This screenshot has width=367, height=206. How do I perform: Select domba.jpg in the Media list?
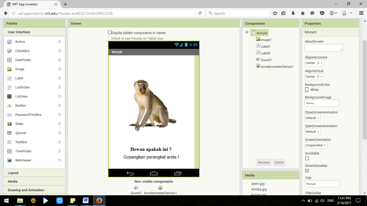pos(259,189)
